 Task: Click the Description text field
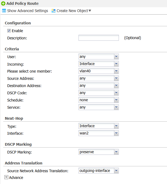click(x=99, y=38)
